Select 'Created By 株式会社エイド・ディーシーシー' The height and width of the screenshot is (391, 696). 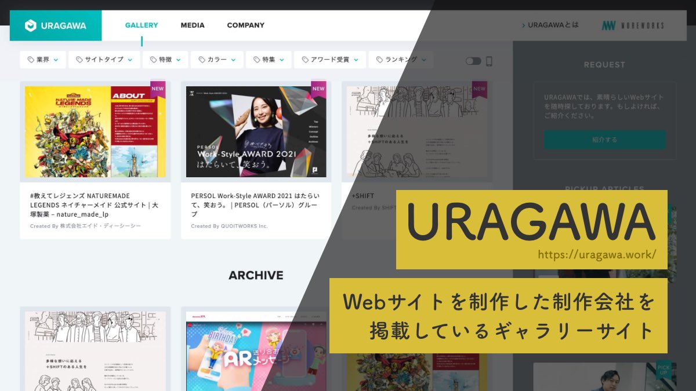[x=85, y=226]
